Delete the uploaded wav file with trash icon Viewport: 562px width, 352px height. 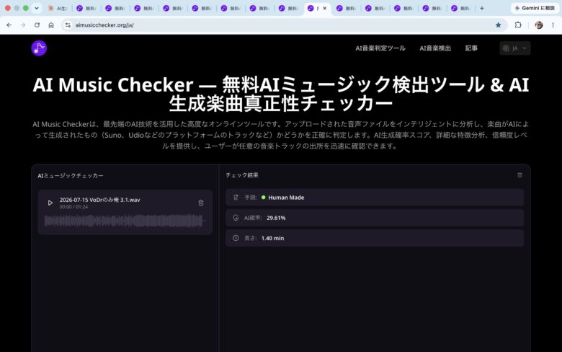point(201,203)
